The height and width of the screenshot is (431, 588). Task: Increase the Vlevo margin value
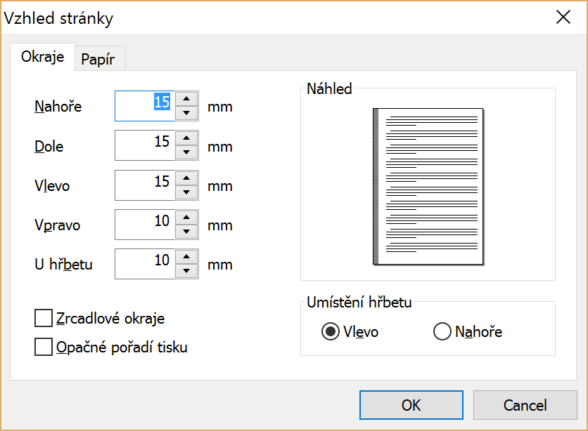click(186, 178)
